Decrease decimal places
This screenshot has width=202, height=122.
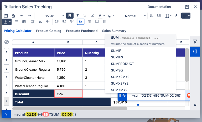pyautogui.click(x=152, y=16)
